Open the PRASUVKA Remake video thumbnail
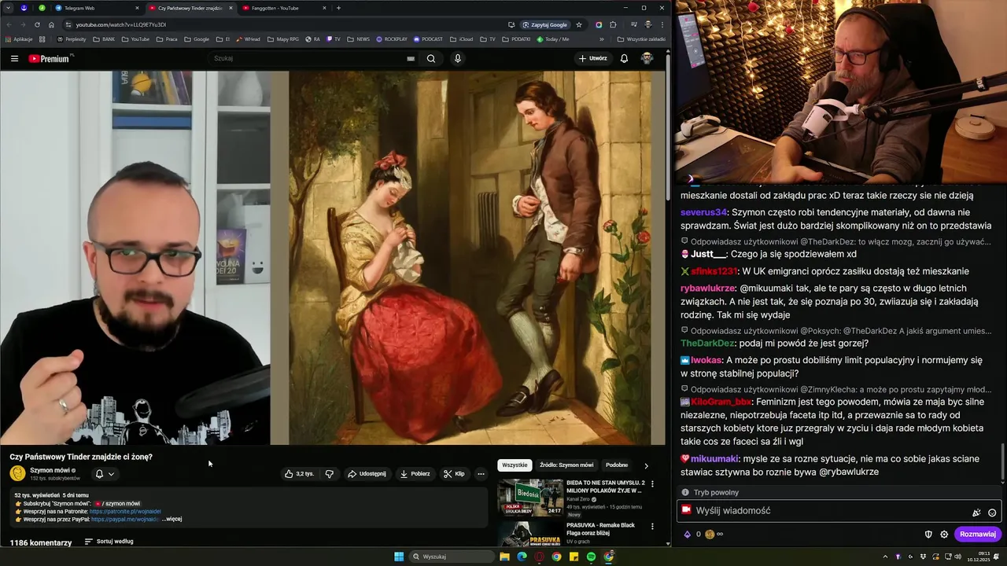The image size is (1007, 566). [x=530, y=535]
